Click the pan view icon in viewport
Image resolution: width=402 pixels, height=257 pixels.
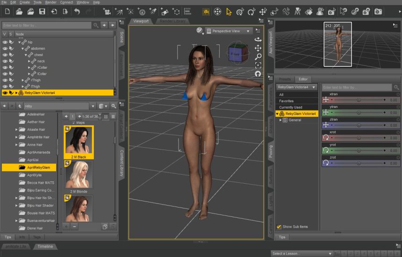click(x=258, y=49)
